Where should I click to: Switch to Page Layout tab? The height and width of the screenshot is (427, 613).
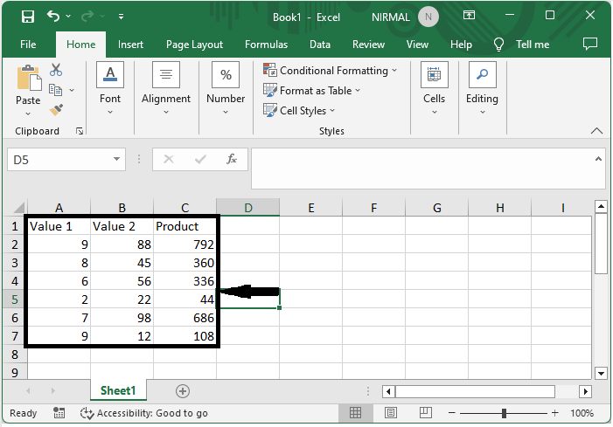(194, 45)
